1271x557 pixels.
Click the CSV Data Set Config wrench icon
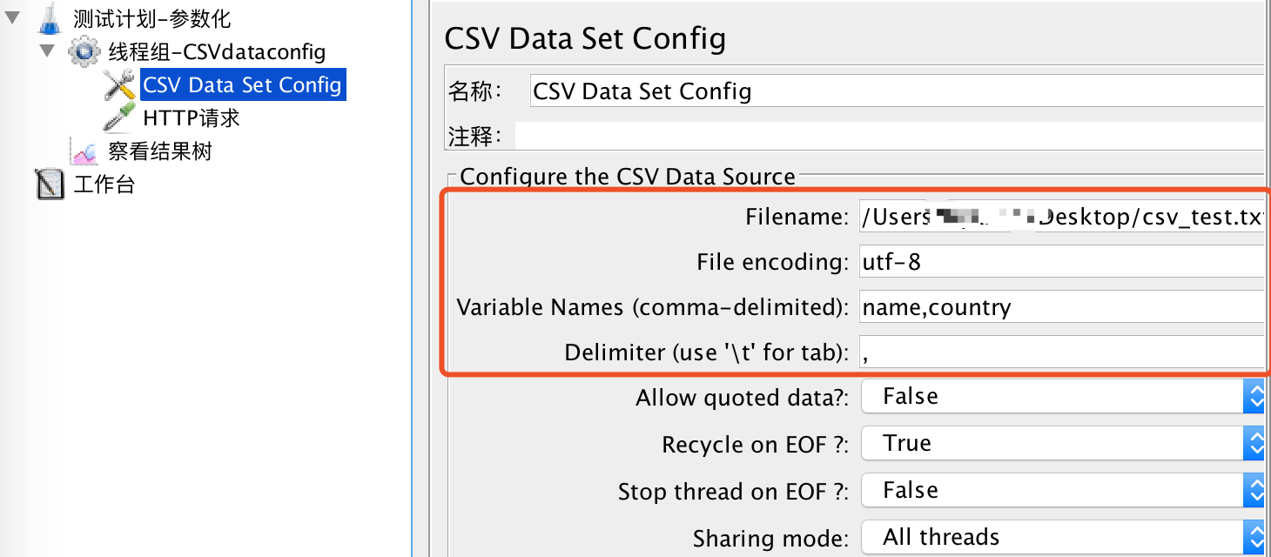[x=119, y=84]
